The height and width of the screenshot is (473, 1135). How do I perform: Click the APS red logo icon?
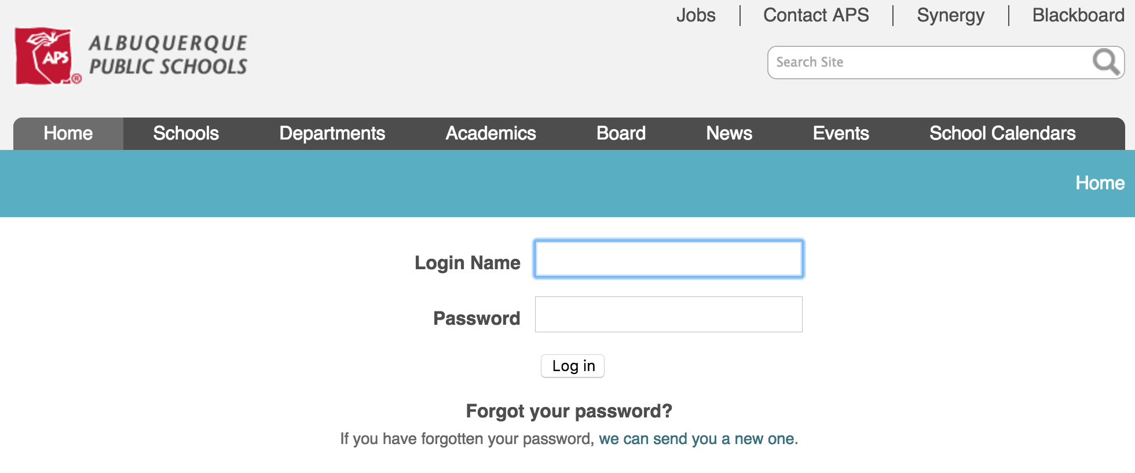tap(47, 56)
